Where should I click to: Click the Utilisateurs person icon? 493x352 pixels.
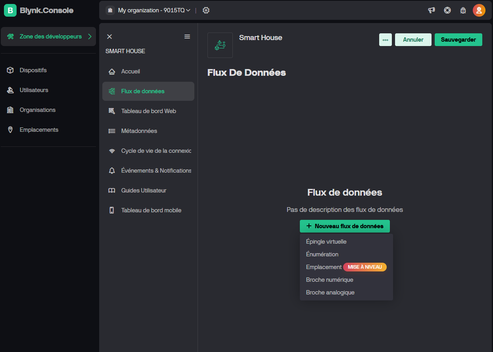(x=10, y=90)
